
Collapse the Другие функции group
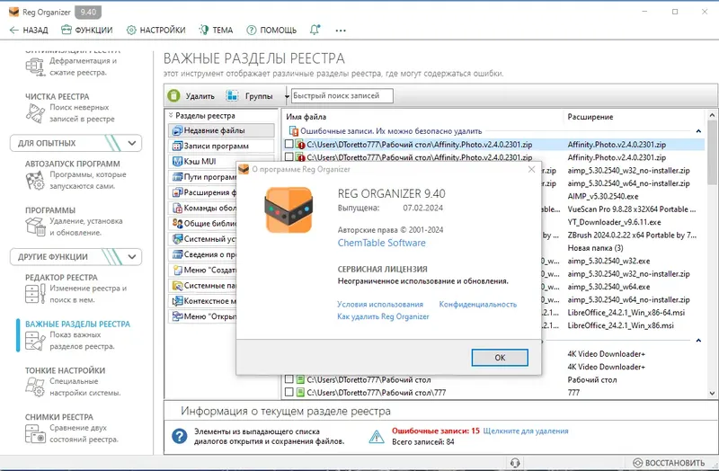[x=131, y=257]
